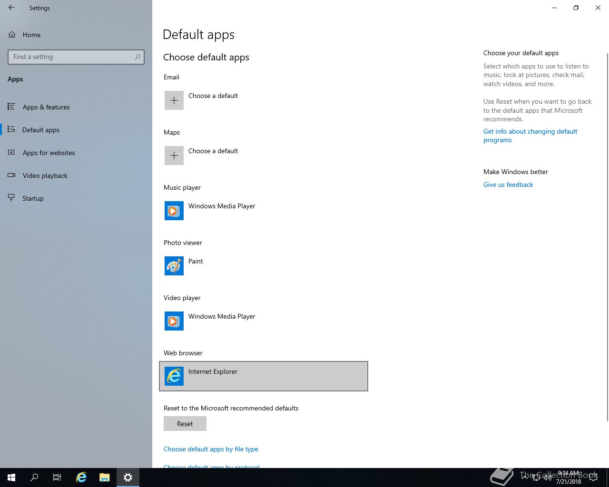Click the plus icon under Email
The width and height of the screenshot is (609, 487).
174,100
